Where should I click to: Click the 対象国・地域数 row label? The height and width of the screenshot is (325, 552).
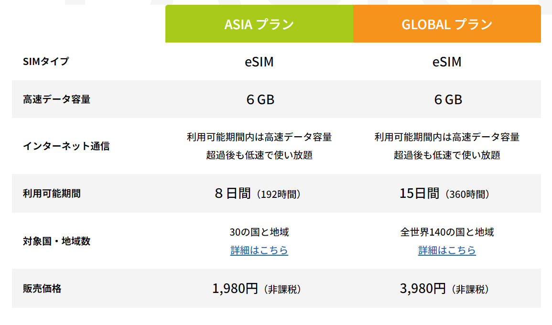[56, 241]
